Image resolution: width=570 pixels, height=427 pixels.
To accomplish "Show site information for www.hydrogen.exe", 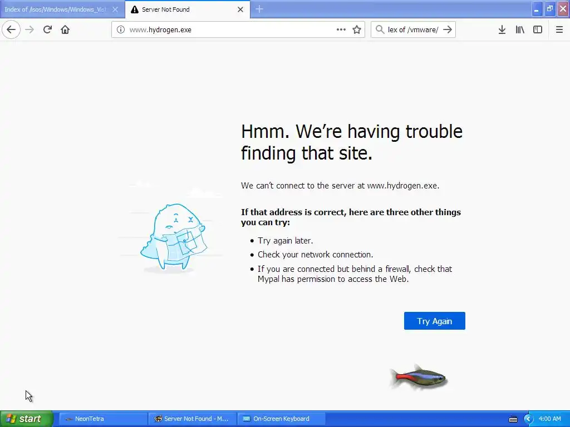I will tap(120, 29).
